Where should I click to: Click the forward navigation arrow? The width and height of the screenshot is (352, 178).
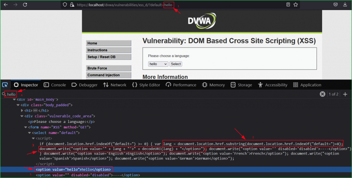(x=15, y=5)
